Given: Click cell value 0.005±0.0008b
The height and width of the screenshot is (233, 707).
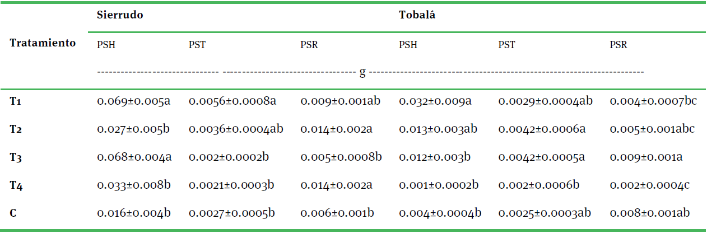Looking at the screenshot, I should click(x=341, y=157).
